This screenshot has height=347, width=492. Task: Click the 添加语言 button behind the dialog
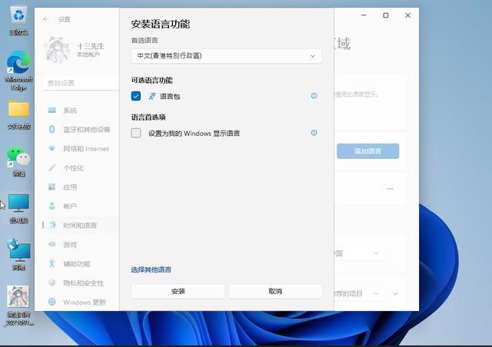click(x=367, y=151)
